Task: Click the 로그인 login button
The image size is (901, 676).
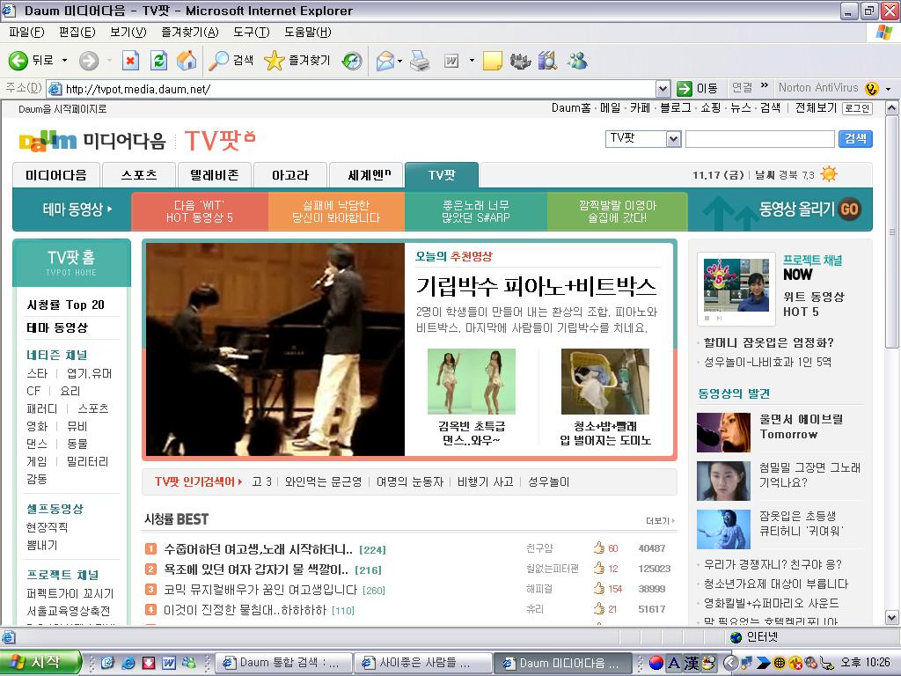Action: (x=857, y=108)
